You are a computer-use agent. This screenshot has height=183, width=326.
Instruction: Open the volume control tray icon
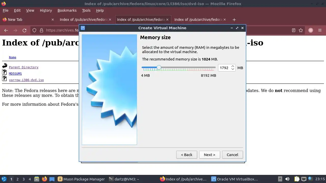click(287, 179)
